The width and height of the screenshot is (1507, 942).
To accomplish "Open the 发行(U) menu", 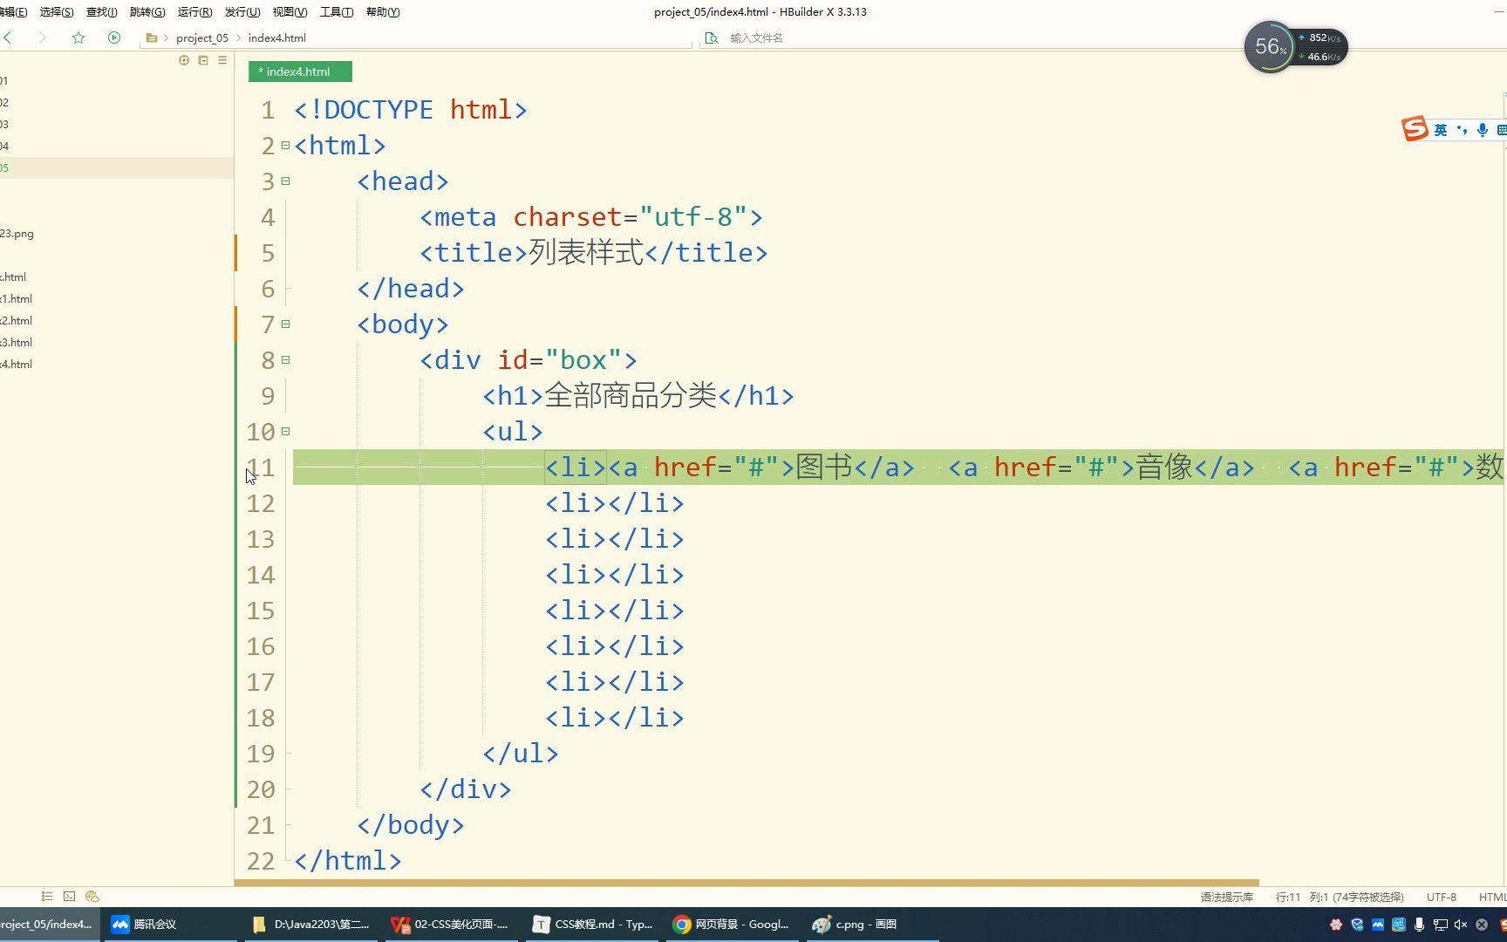I will coord(242,12).
